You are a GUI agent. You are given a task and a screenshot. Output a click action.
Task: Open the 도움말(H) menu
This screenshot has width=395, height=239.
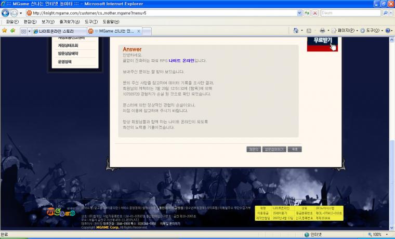click(111, 22)
